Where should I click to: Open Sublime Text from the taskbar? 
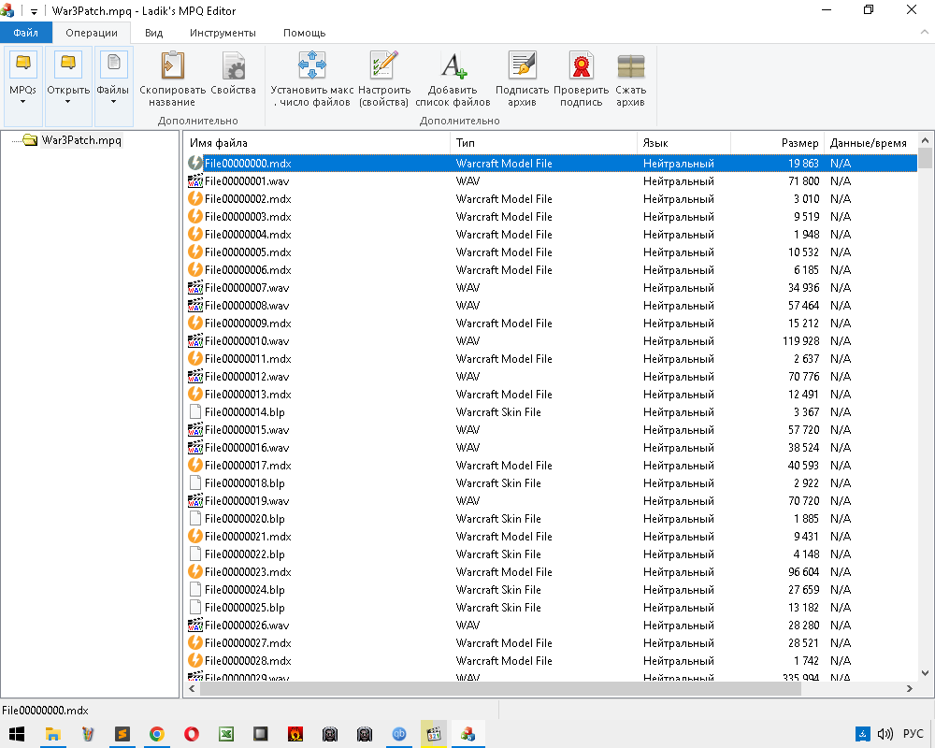click(x=122, y=734)
